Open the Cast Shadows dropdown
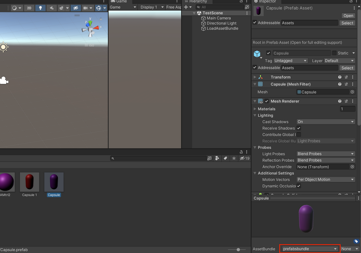The width and height of the screenshot is (361, 253). [x=325, y=122]
